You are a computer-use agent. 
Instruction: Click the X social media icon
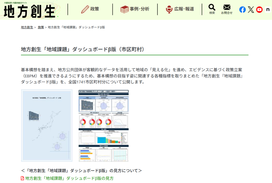(251, 9)
